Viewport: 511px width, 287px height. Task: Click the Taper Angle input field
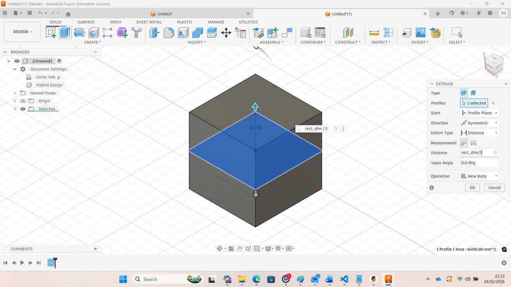point(479,162)
